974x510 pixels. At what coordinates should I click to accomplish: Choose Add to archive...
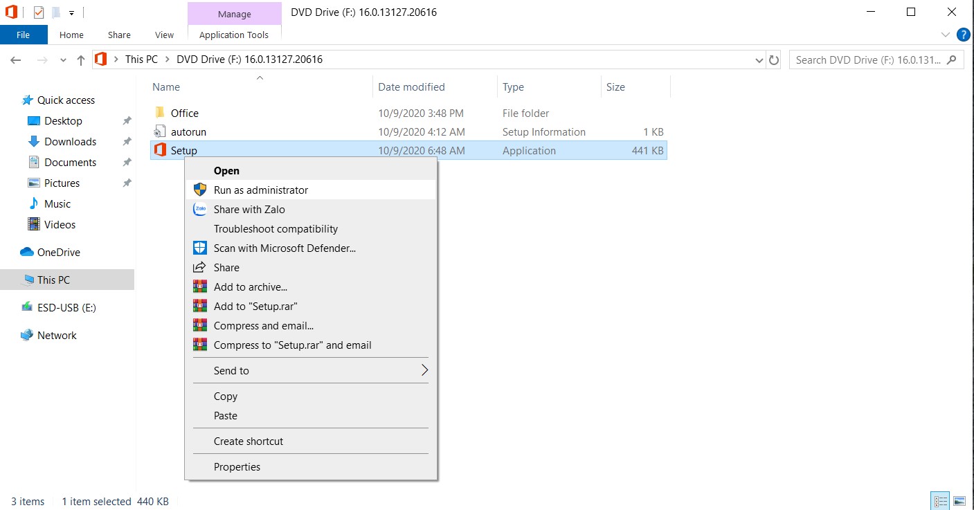311,287
